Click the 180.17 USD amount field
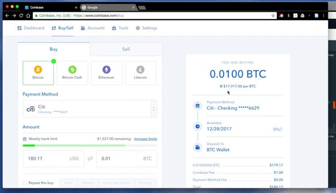 (53, 158)
